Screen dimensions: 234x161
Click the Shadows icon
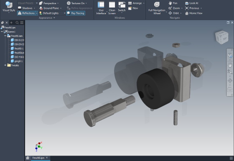20,8
